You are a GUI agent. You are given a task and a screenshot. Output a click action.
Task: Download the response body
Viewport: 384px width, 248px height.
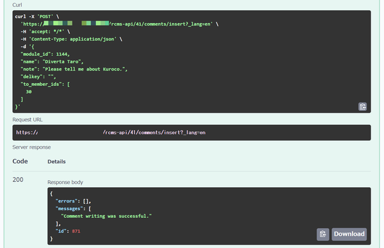[349, 234]
